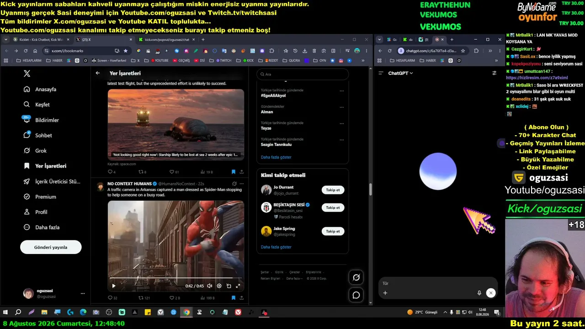Go back from Yer İşaretleri page

tap(97, 73)
